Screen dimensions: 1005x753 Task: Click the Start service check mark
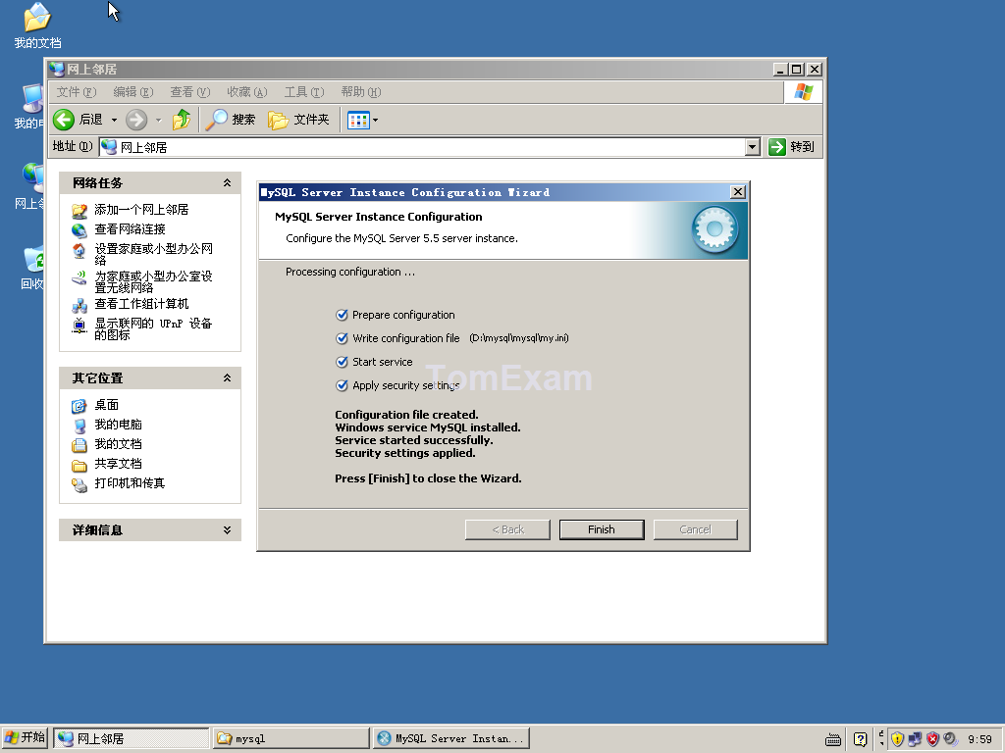(342, 362)
